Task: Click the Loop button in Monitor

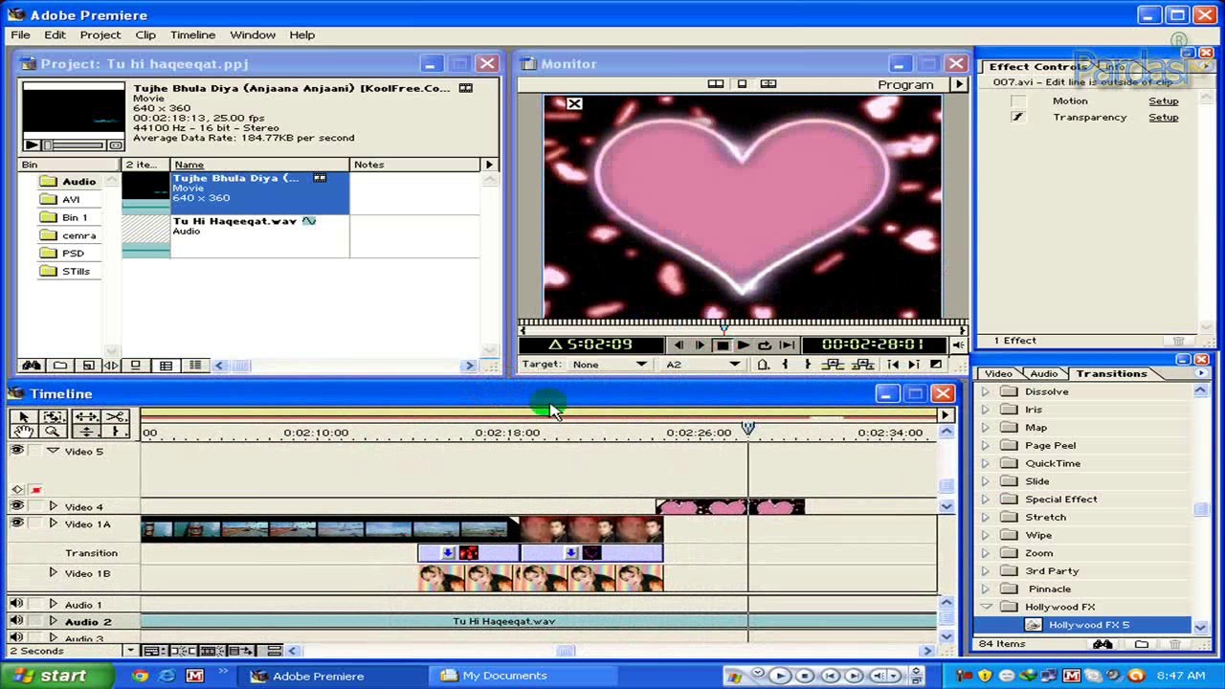Action: (x=764, y=345)
